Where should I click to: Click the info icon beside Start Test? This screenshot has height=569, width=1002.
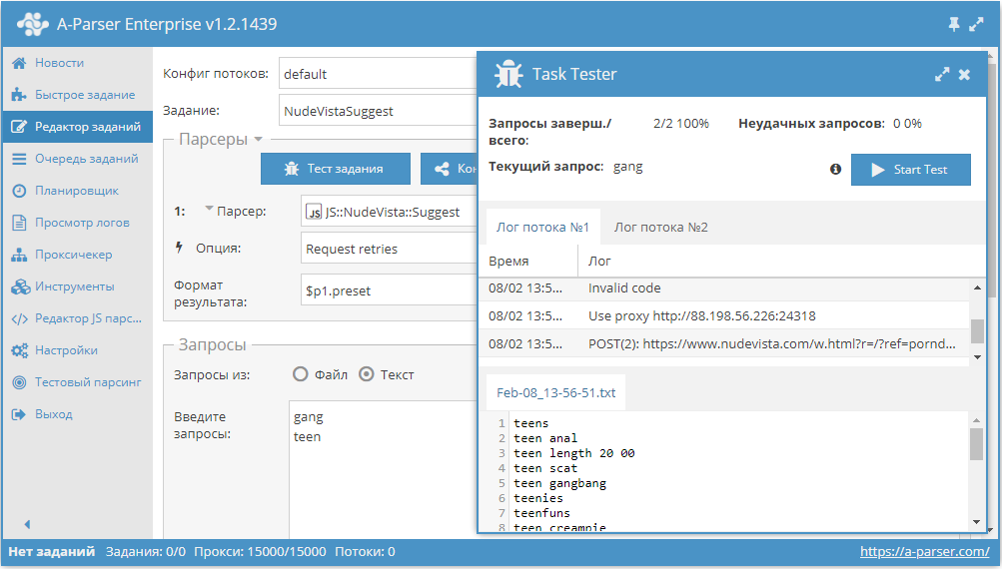[835, 170]
